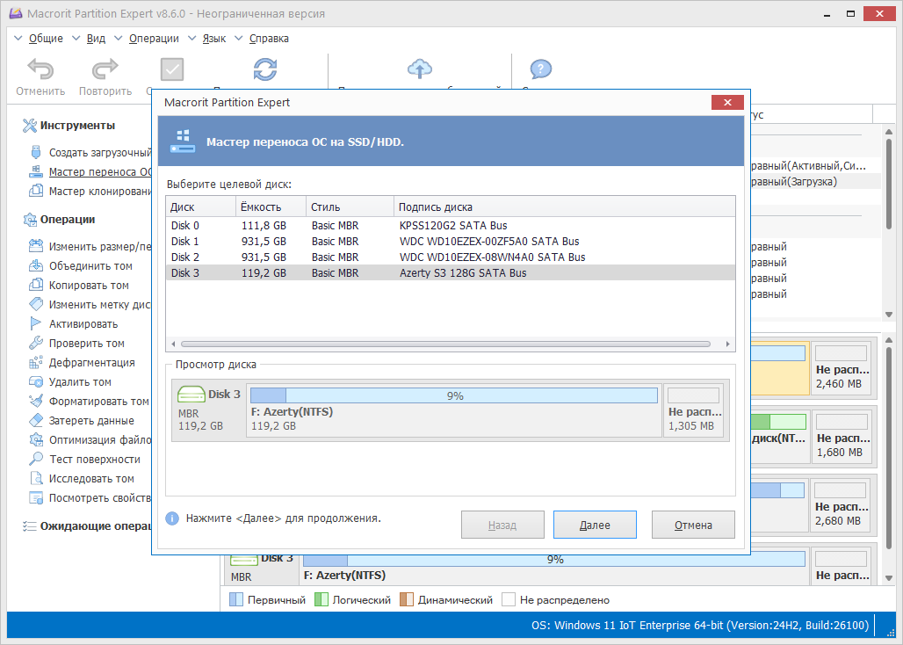Click the circular arrows refresh toolbar icon
This screenshot has height=645, width=903.
265,69
